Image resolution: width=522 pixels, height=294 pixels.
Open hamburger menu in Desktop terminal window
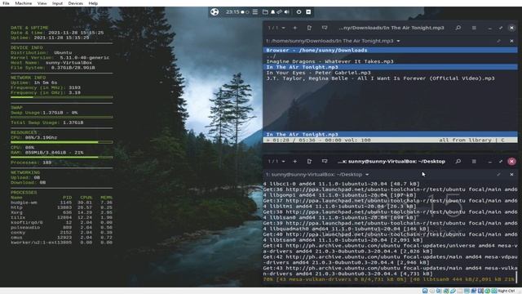coord(474,162)
